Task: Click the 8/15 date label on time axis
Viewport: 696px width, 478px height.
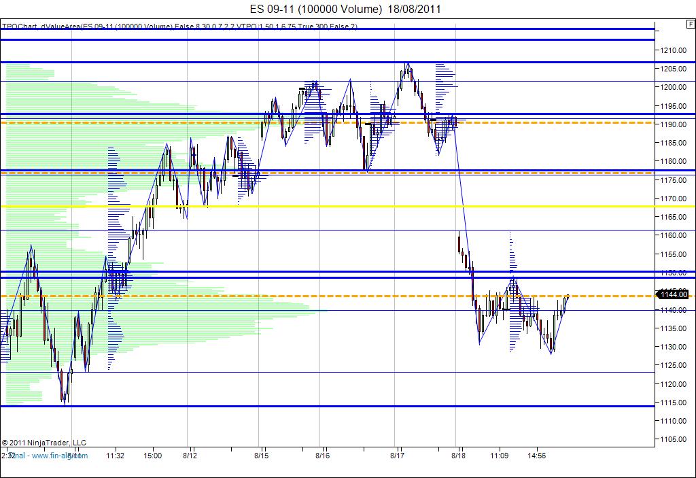Action: click(262, 456)
